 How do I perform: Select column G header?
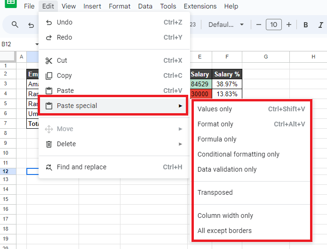point(266,57)
